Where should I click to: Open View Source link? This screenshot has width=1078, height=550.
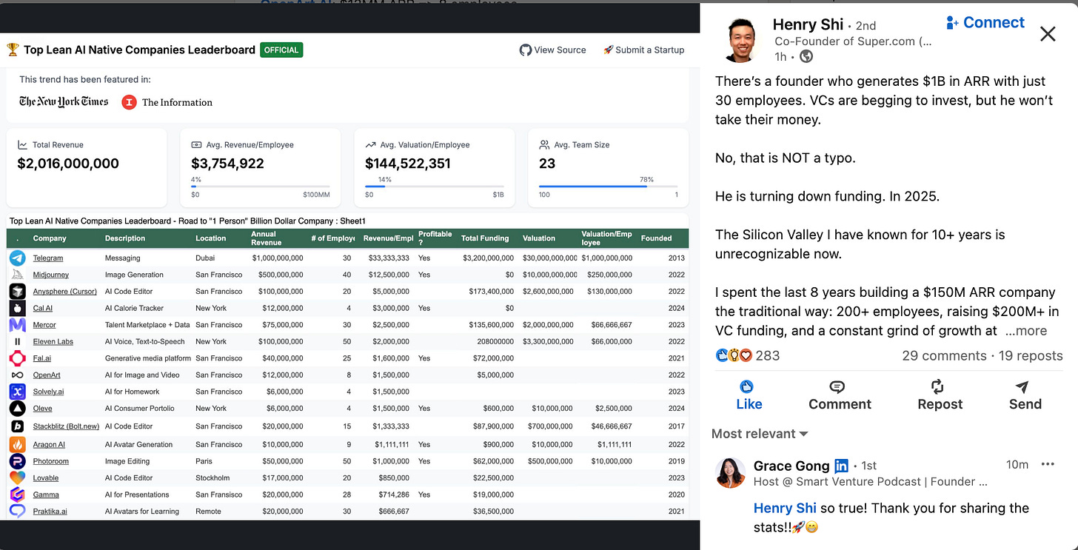point(552,50)
